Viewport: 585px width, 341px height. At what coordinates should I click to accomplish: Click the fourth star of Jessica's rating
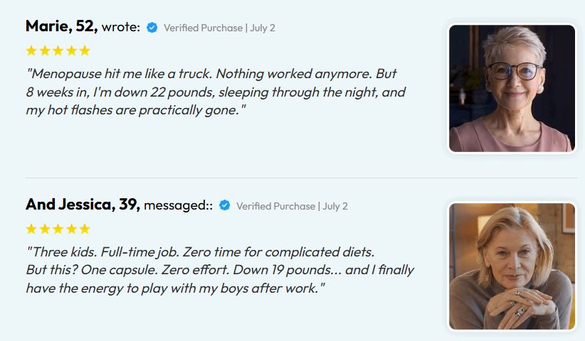click(x=72, y=229)
